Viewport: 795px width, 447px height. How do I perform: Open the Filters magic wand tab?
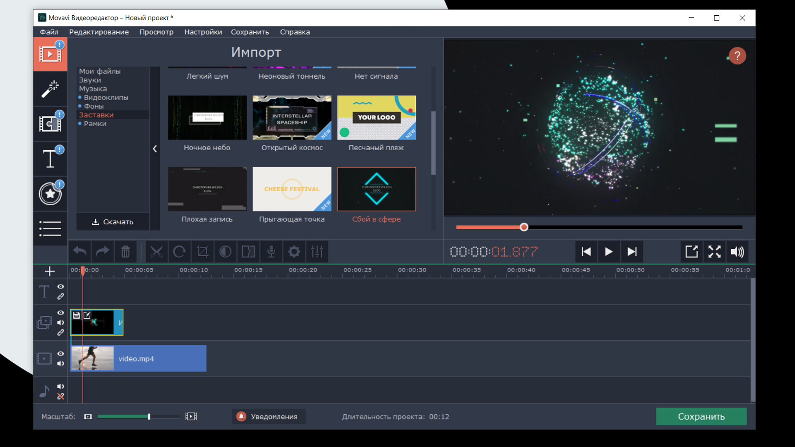[x=50, y=89]
